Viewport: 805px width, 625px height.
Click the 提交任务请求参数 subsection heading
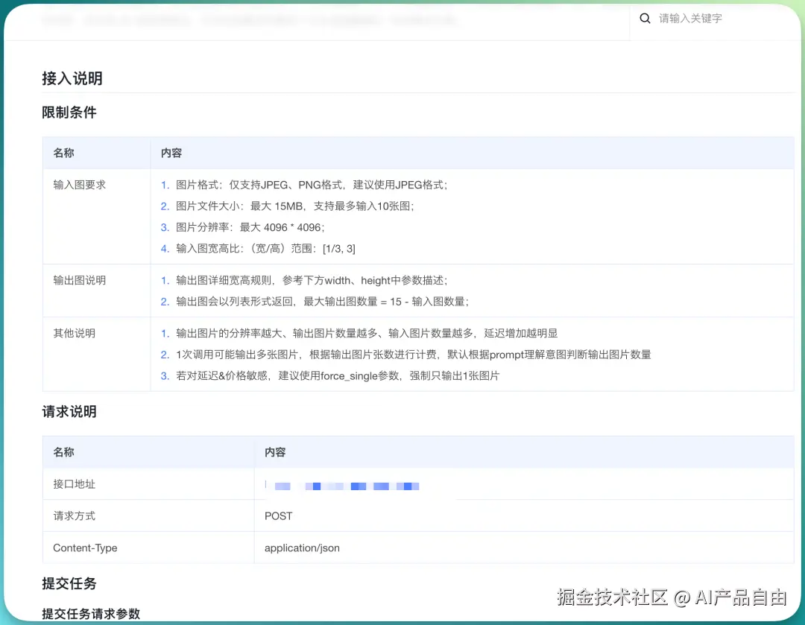pyautogui.click(x=89, y=614)
